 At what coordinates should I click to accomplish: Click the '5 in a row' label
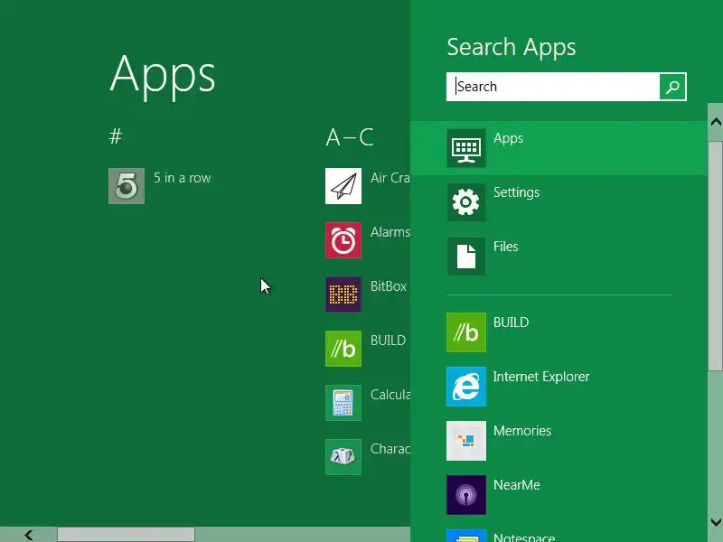coord(183,178)
